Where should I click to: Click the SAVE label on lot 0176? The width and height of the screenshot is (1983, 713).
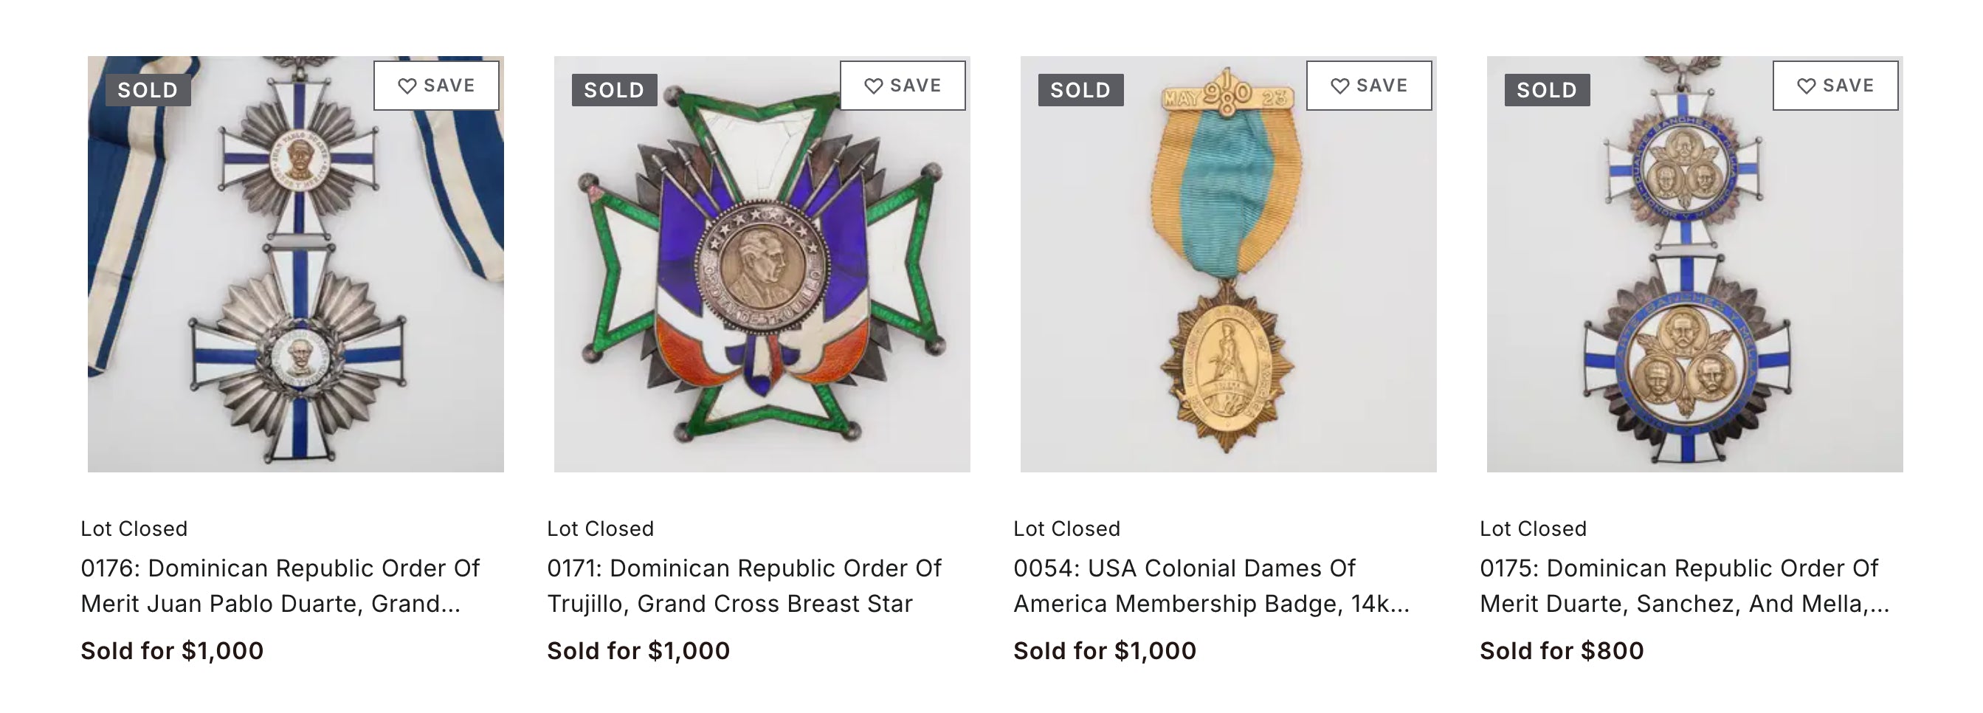pyautogui.click(x=449, y=86)
